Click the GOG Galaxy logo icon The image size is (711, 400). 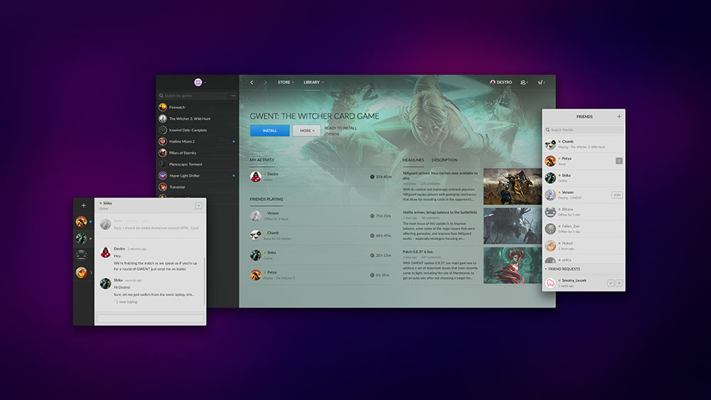pos(198,82)
